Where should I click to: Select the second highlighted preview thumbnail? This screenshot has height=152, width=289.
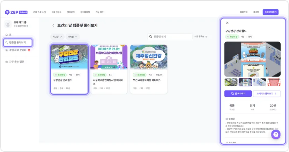click(245, 82)
